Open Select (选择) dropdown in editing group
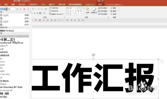 [114, 14]
